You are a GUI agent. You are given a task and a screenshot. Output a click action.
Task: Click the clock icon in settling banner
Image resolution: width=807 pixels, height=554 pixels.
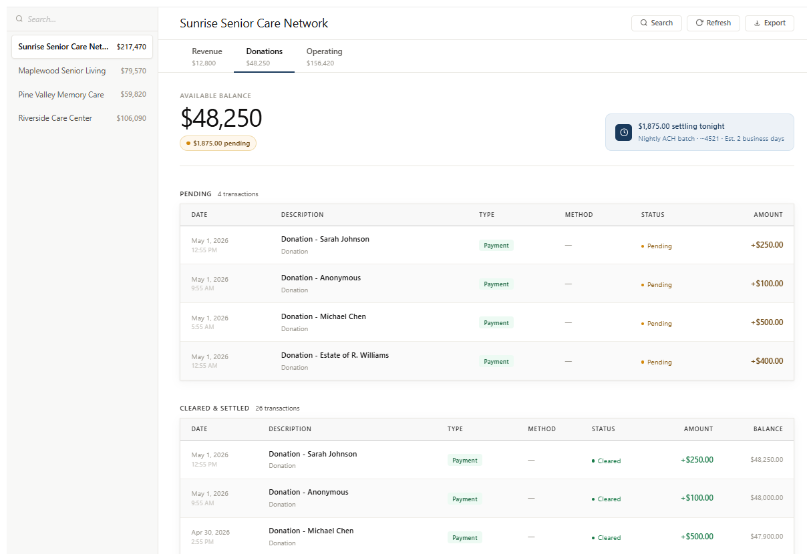point(624,132)
